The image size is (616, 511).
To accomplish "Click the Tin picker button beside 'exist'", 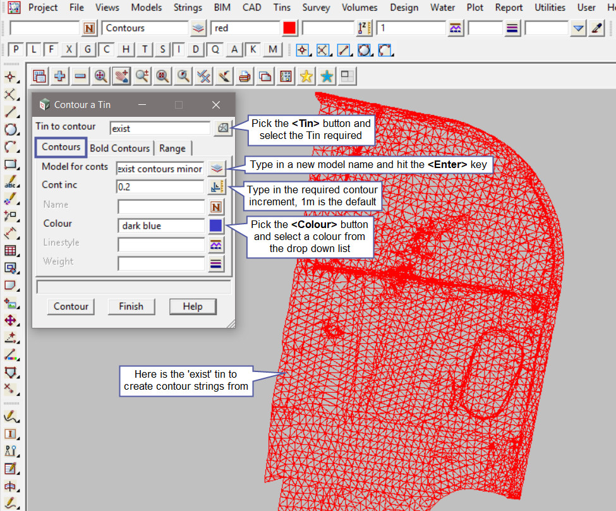I will tap(222, 128).
